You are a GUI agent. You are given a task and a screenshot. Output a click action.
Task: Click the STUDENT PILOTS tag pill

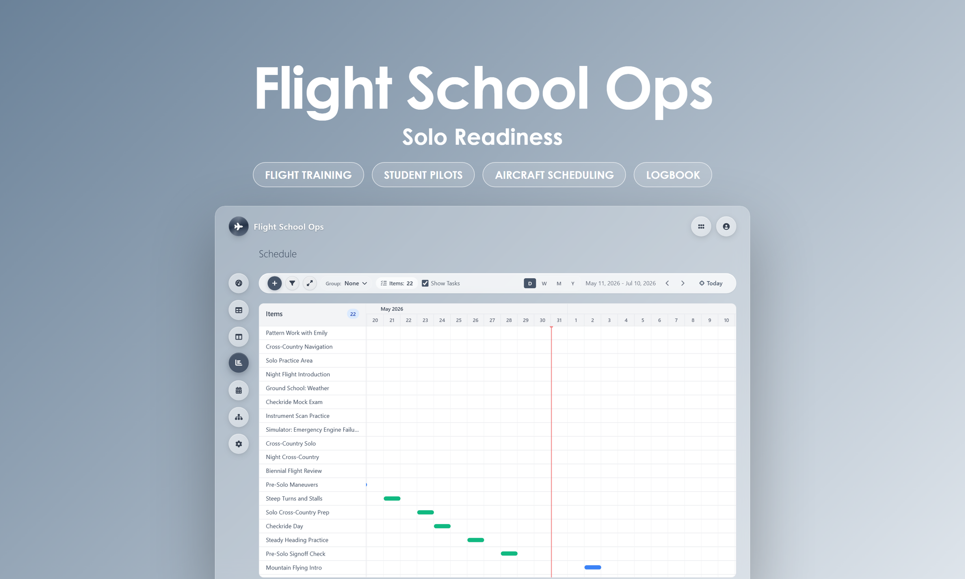pyautogui.click(x=423, y=174)
